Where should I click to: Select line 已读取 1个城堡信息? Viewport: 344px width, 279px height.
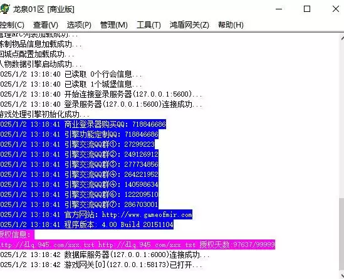click(71, 84)
